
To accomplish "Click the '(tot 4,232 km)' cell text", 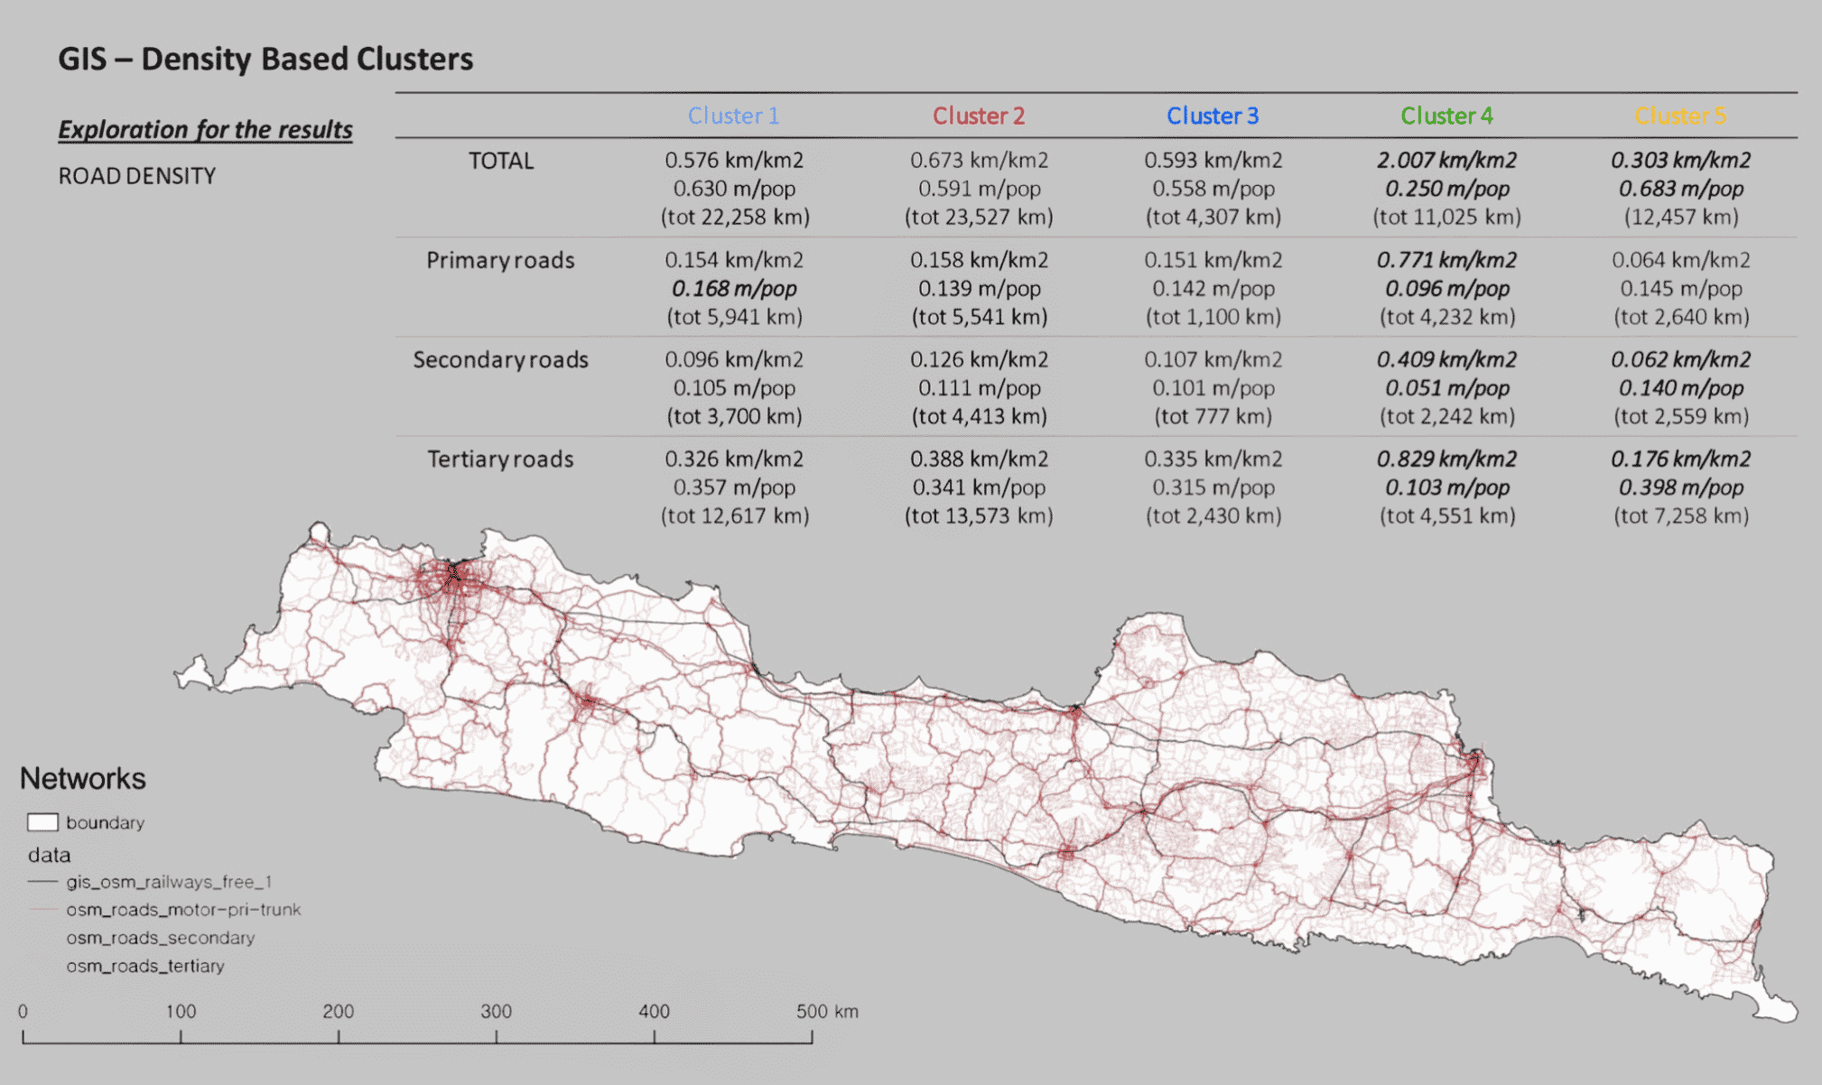I will click(x=1447, y=318).
